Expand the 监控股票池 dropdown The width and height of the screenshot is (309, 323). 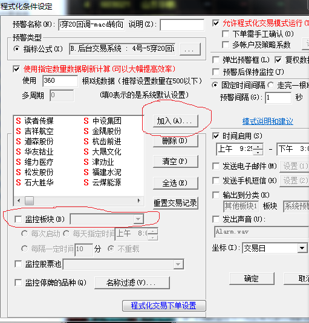pos(178,264)
